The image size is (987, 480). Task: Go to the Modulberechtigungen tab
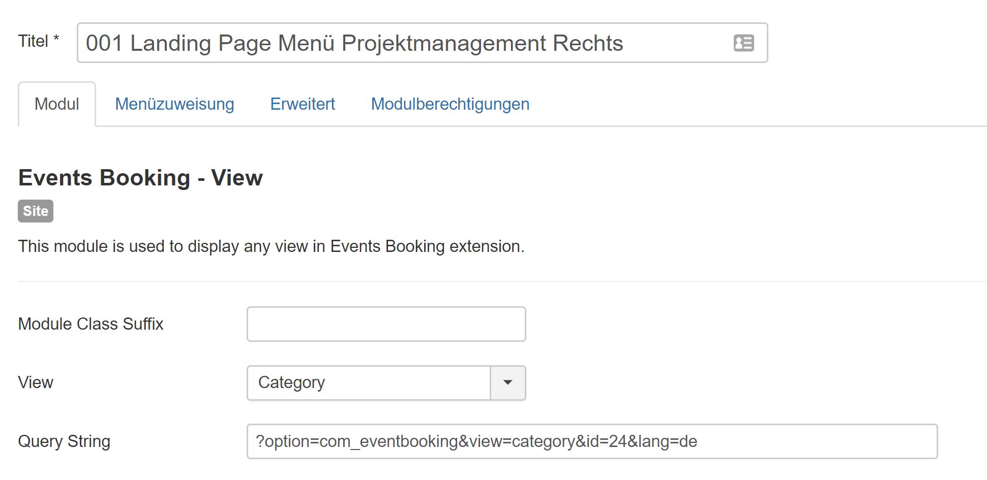point(450,104)
